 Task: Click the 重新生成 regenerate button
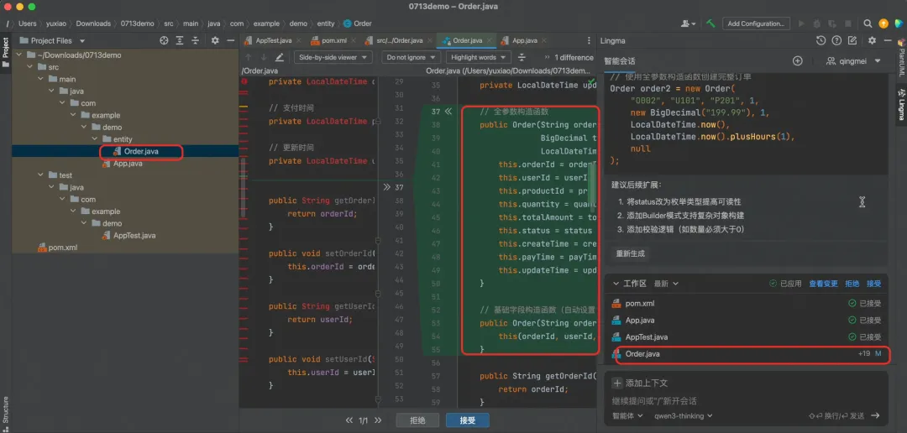click(x=631, y=253)
